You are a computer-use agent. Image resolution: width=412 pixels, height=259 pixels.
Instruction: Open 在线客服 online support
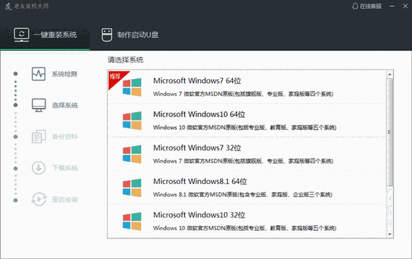(367, 6)
